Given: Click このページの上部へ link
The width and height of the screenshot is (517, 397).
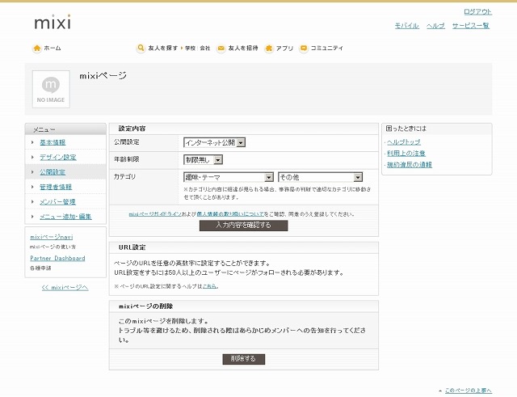Looking at the screenshot, I should click(469, 391).
